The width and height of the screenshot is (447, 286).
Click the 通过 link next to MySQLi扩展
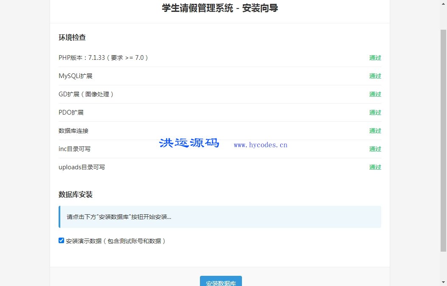pos(375,76)
